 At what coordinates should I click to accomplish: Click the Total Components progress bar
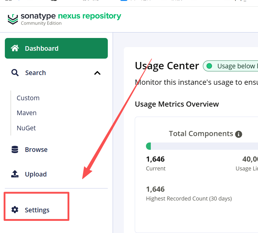click(202, 146)
